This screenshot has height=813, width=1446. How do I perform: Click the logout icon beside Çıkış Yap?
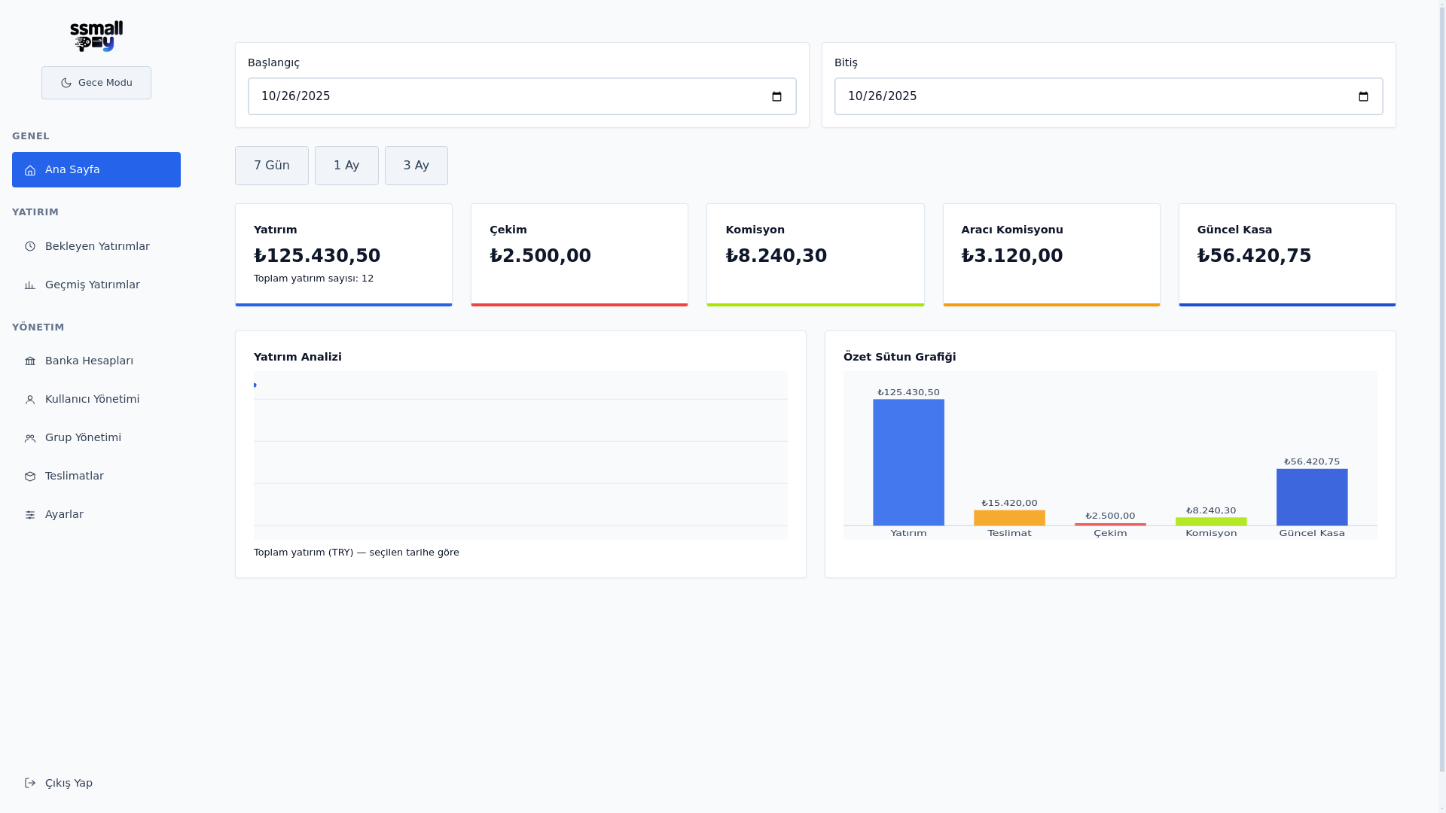click(x=30, y=783)
